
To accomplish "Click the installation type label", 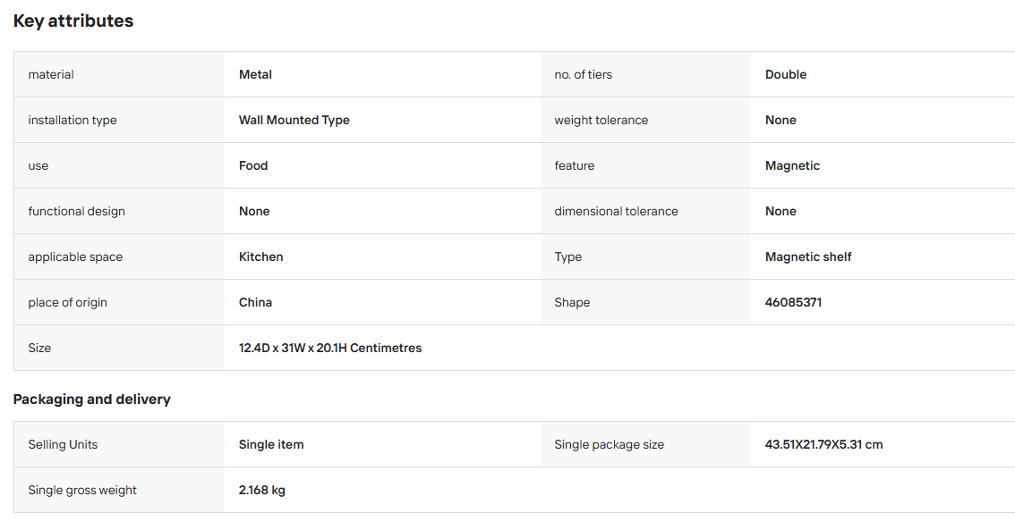I will (x=72, y=121).
